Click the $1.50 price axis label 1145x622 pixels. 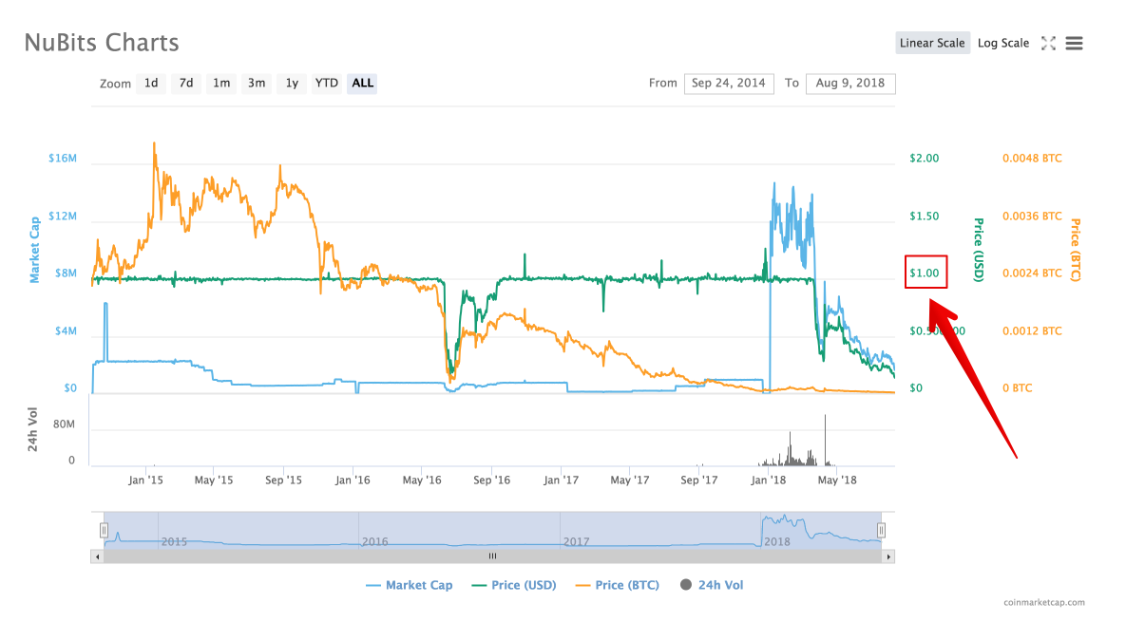924,216
